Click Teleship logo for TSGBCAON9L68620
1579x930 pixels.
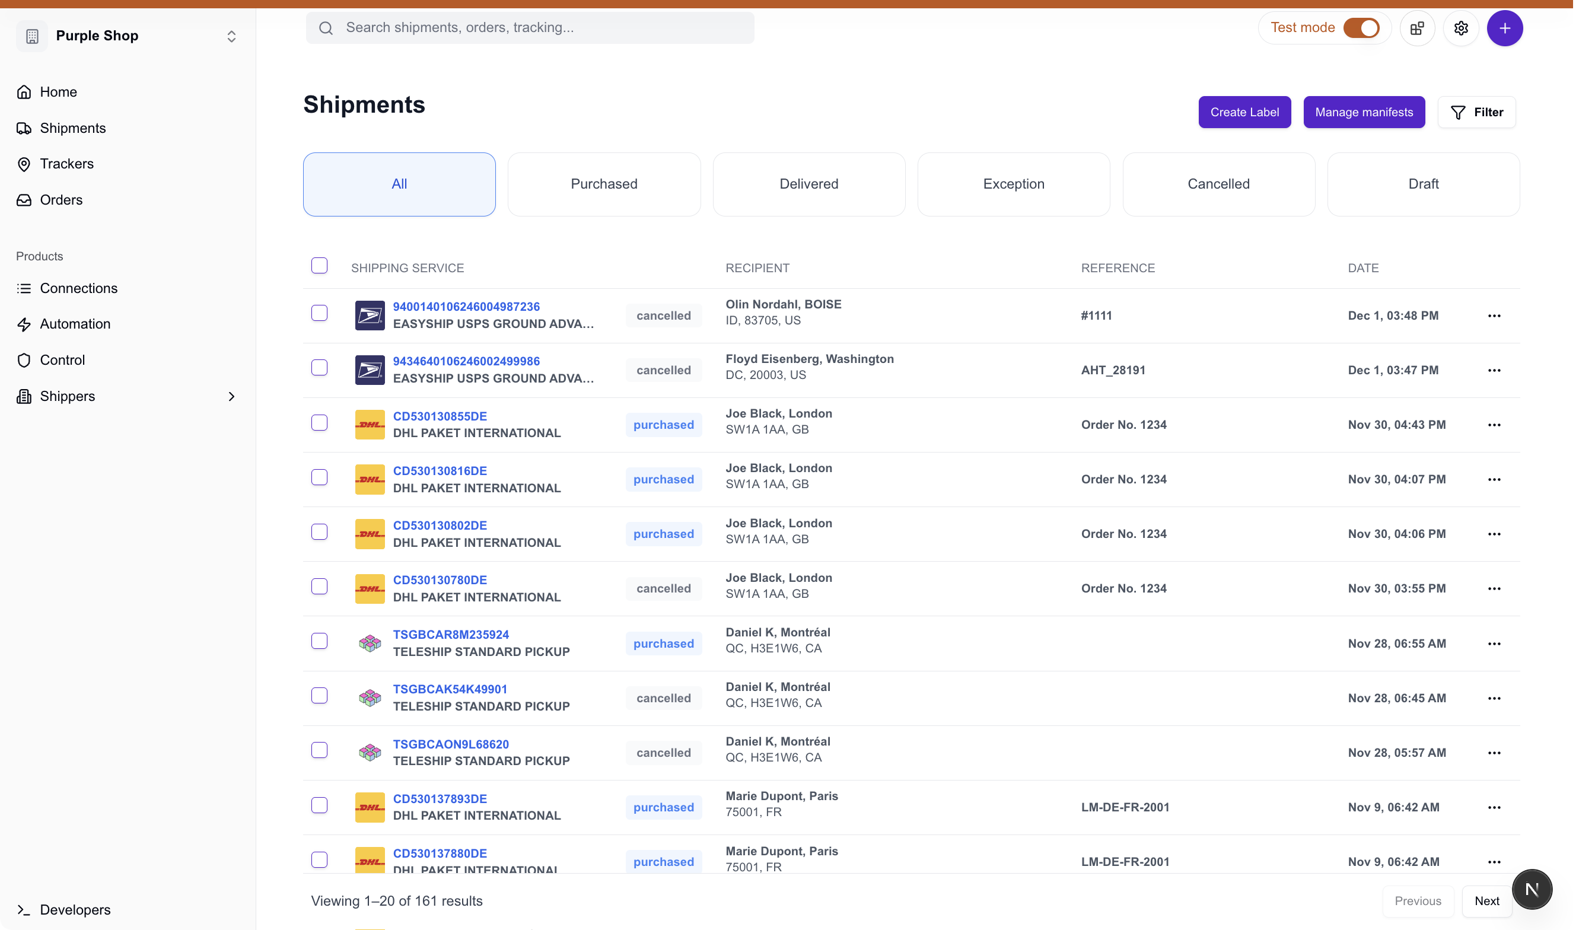[370, 752]
